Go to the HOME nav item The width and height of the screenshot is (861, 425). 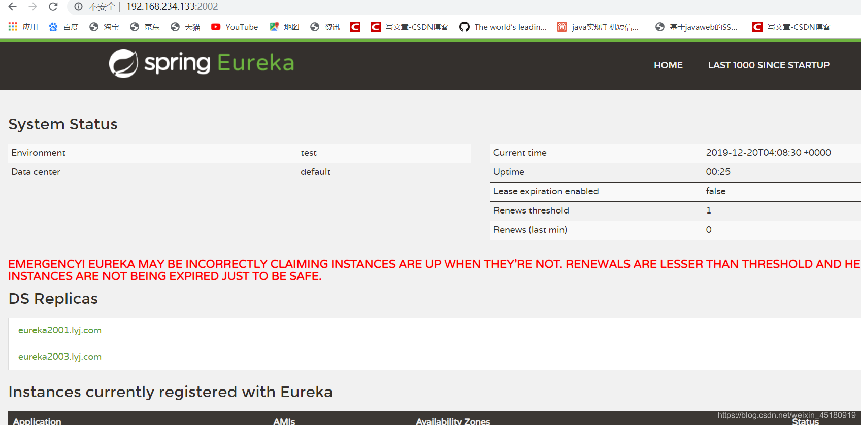[x=668, y=65]
